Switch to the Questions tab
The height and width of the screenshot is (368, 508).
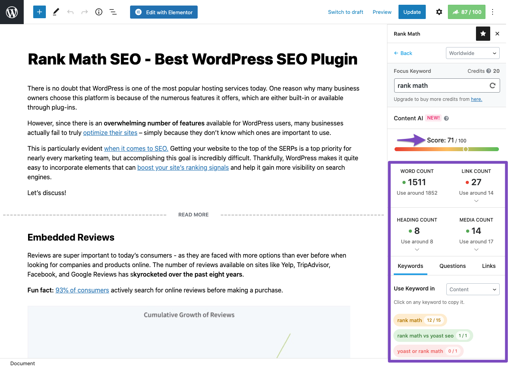(x=453, y=266)
